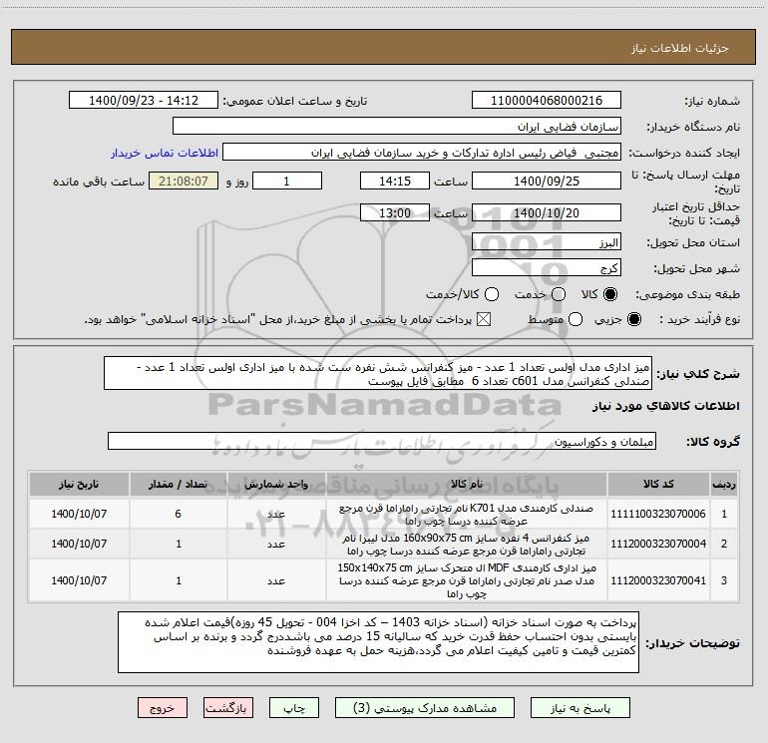This screenshot has width=768, height=743.
Task: Click the delivery city field 'کرج'
Action: click(547, 267)
